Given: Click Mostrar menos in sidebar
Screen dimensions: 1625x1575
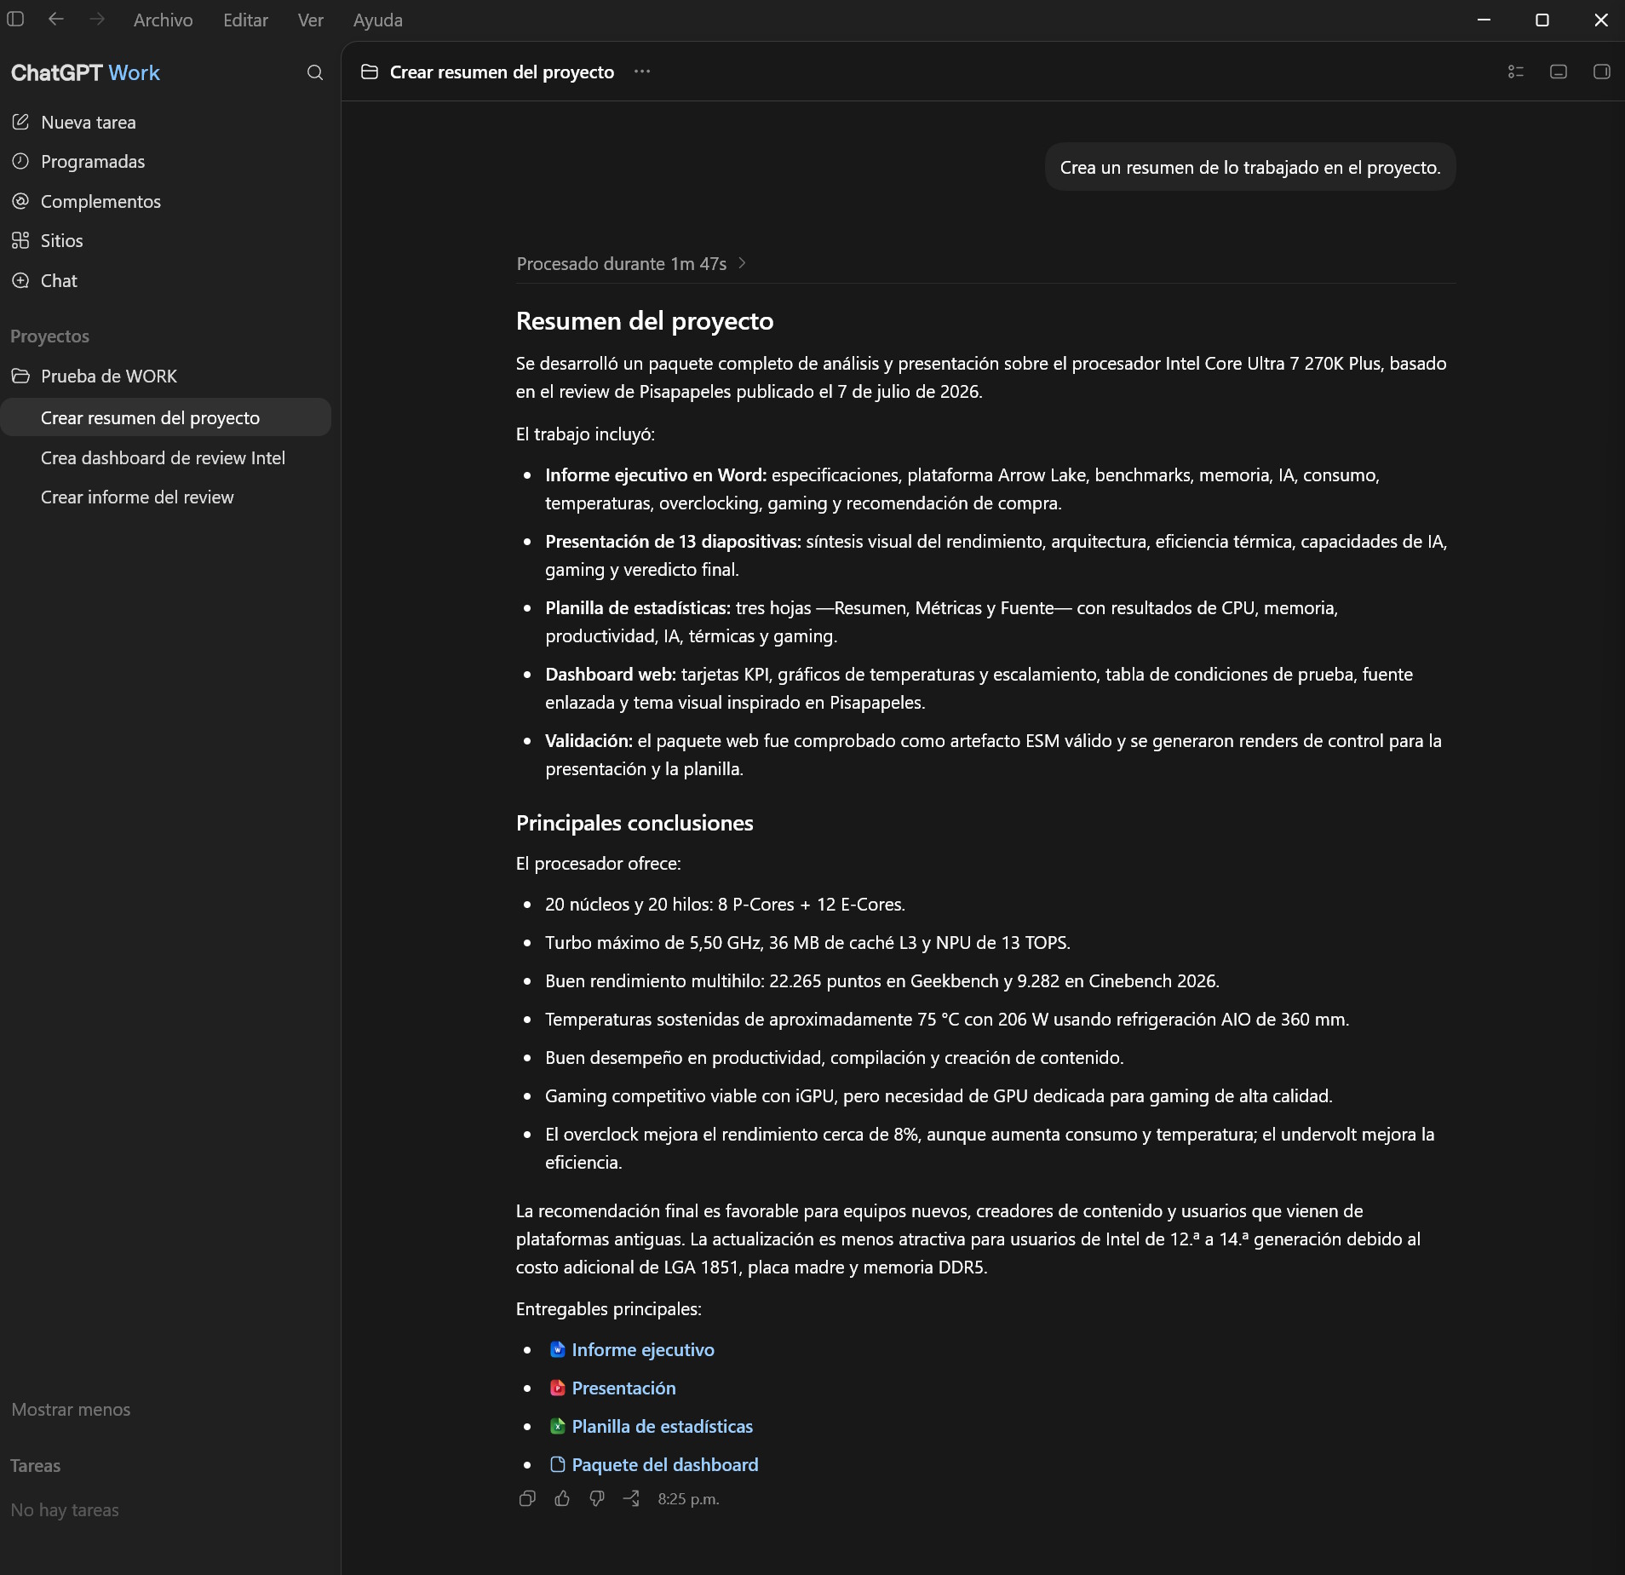Looking at the screenshot, I should point(71,1409).
